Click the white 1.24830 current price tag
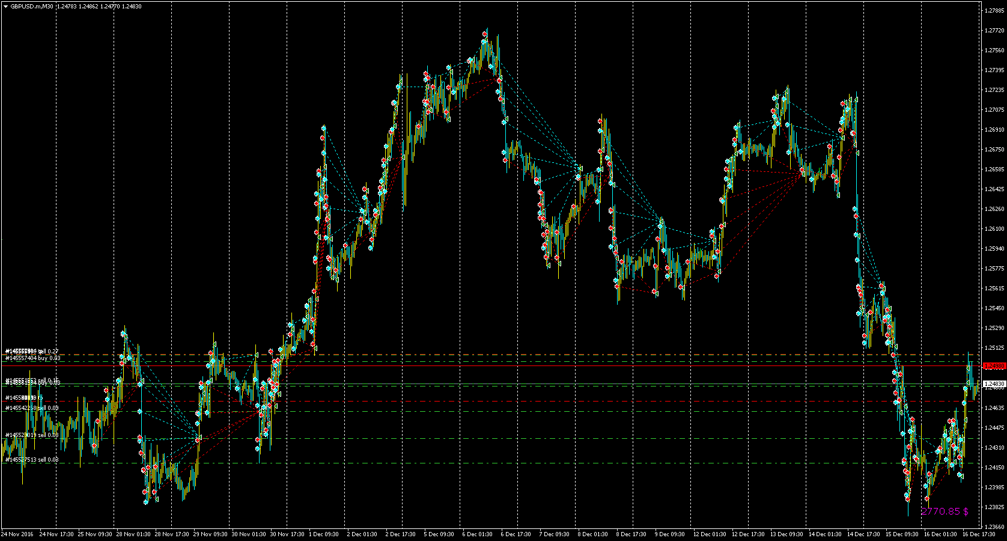The image size is (1007, 541). pyautogui.click(x=994, y=384)
